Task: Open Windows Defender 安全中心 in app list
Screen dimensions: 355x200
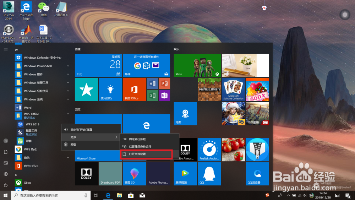Action: point(43,58)
